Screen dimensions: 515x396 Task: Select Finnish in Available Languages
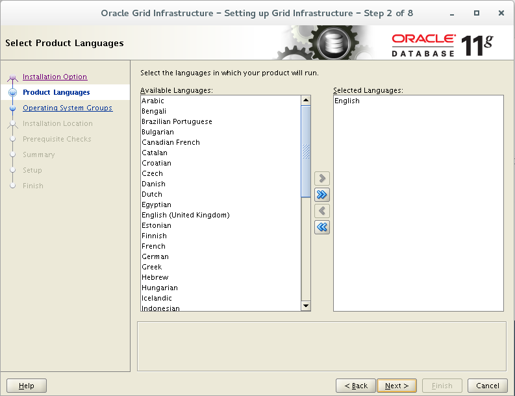(x=220, y=236)
